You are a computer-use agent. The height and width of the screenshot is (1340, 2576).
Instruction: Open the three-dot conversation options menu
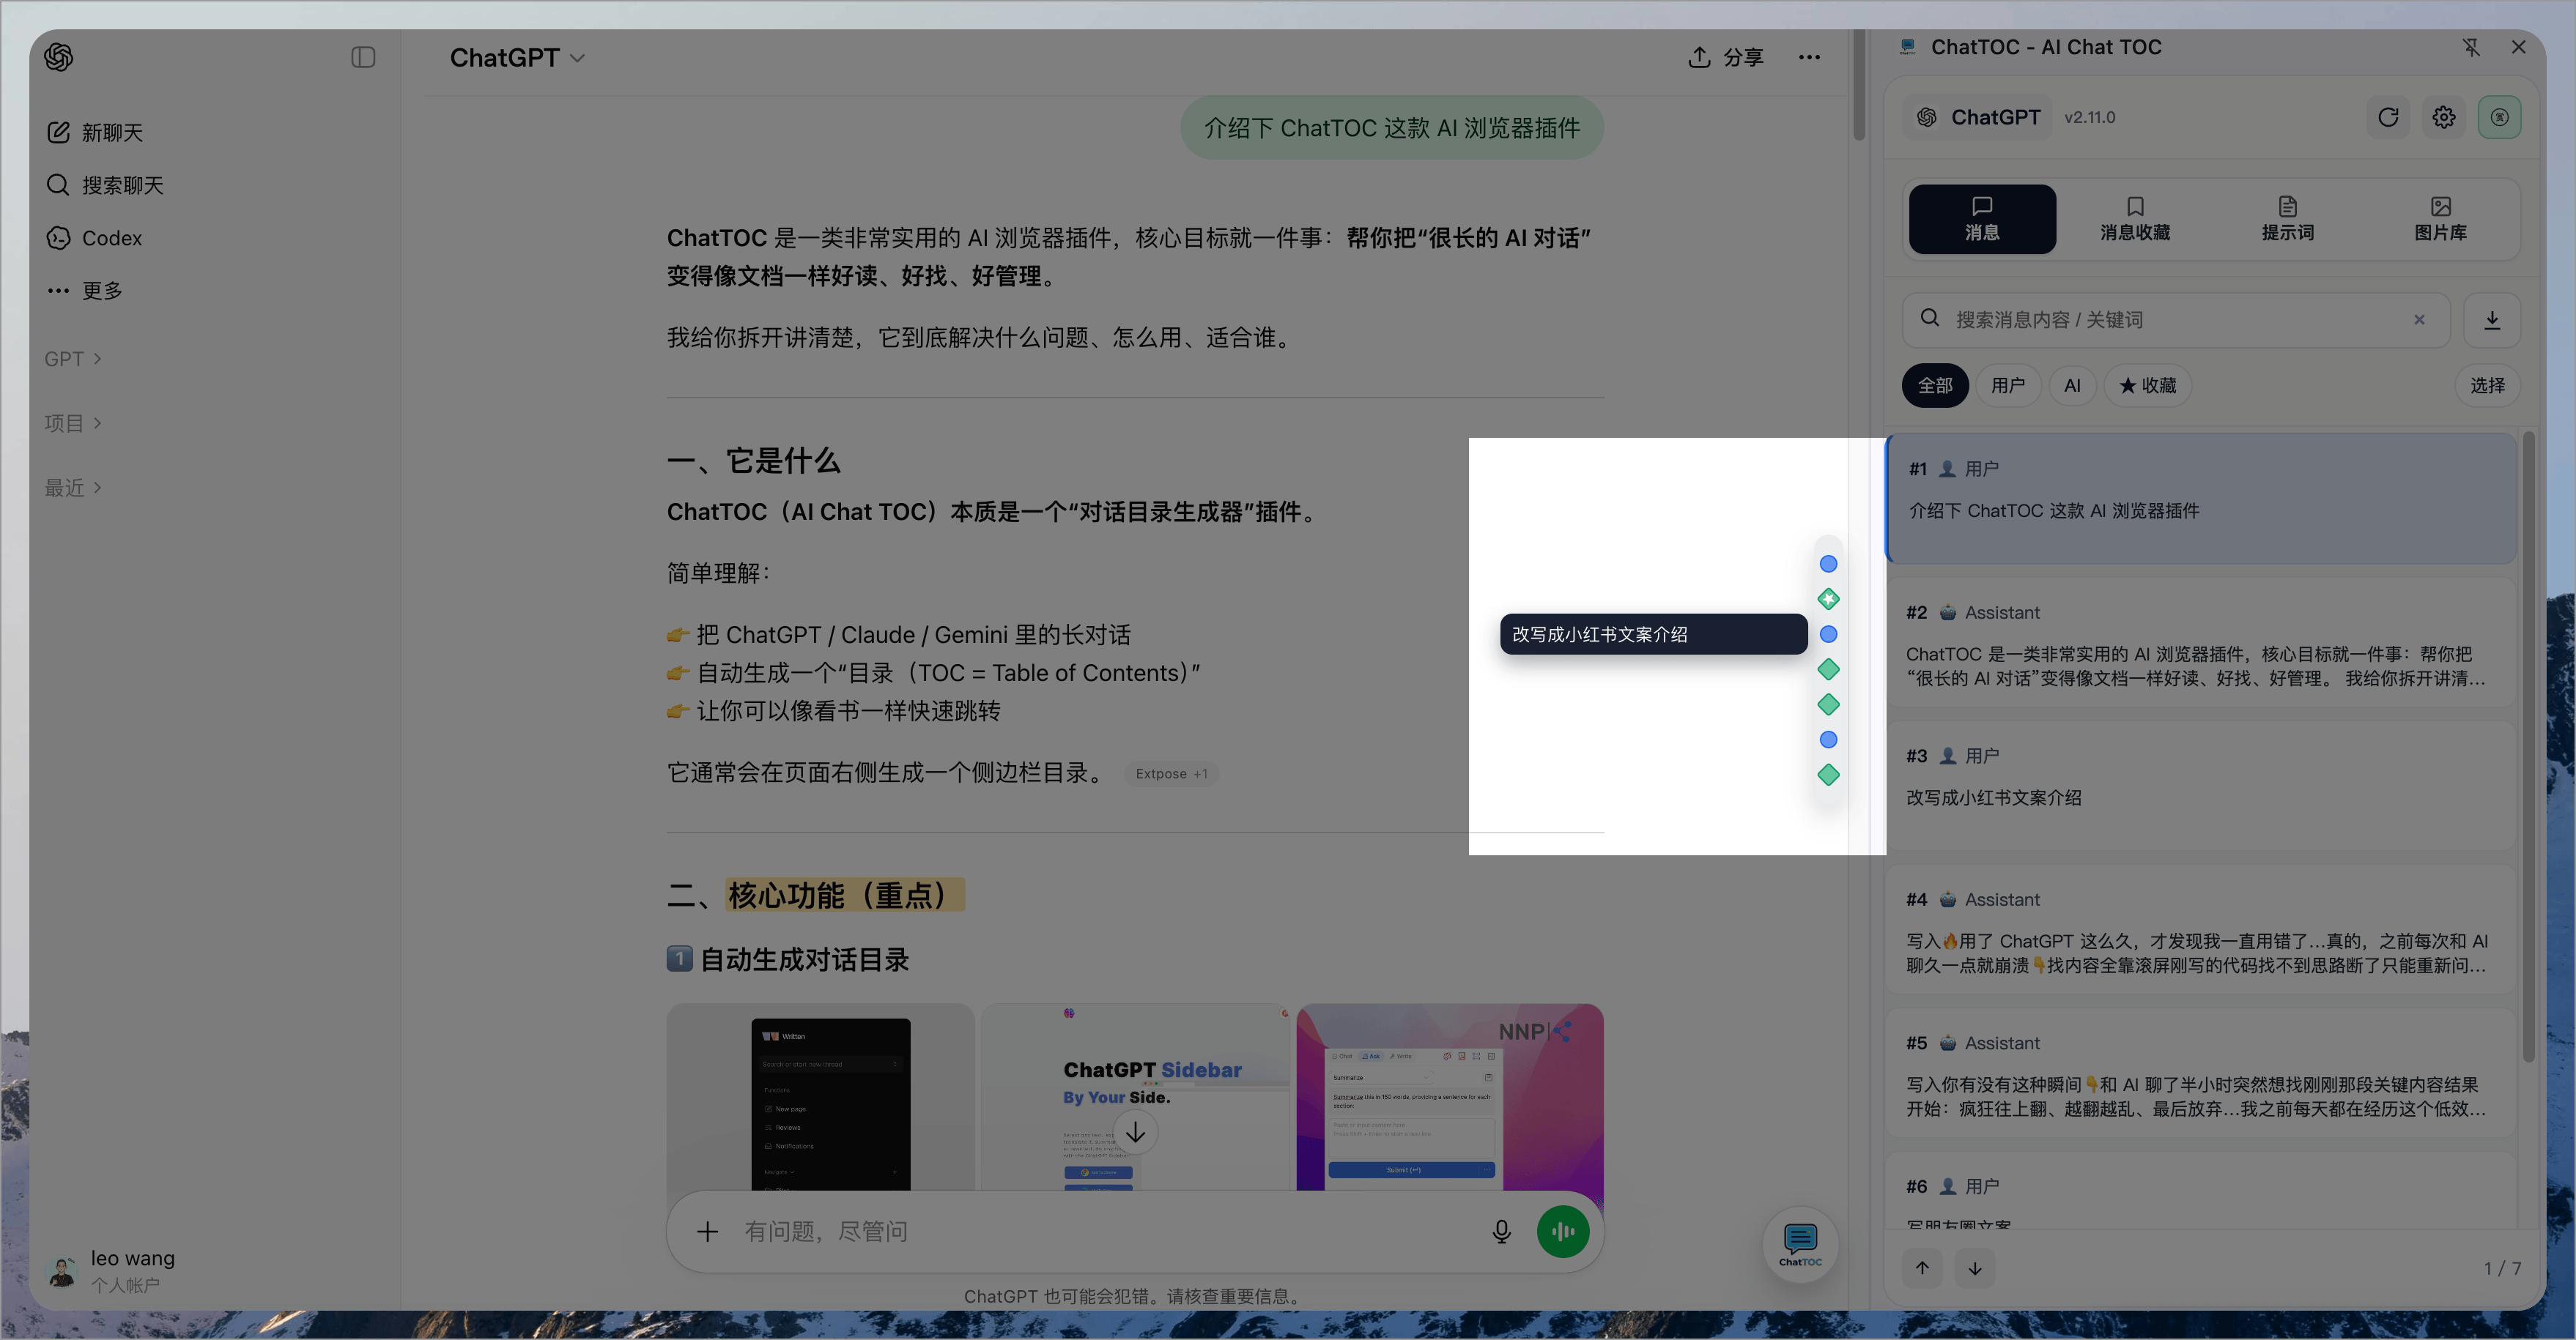coord(1809,58)
